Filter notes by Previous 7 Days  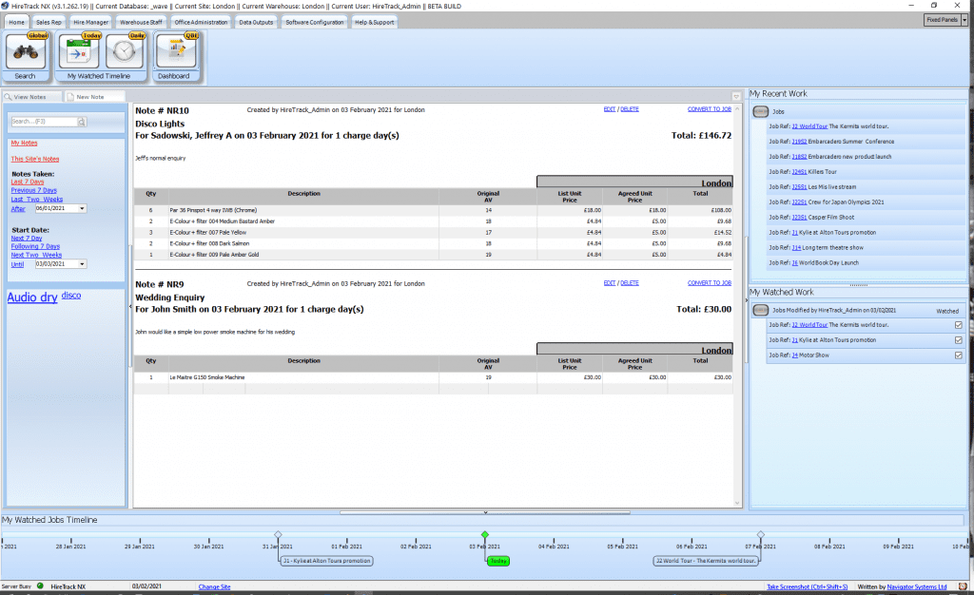pos(33,190)
